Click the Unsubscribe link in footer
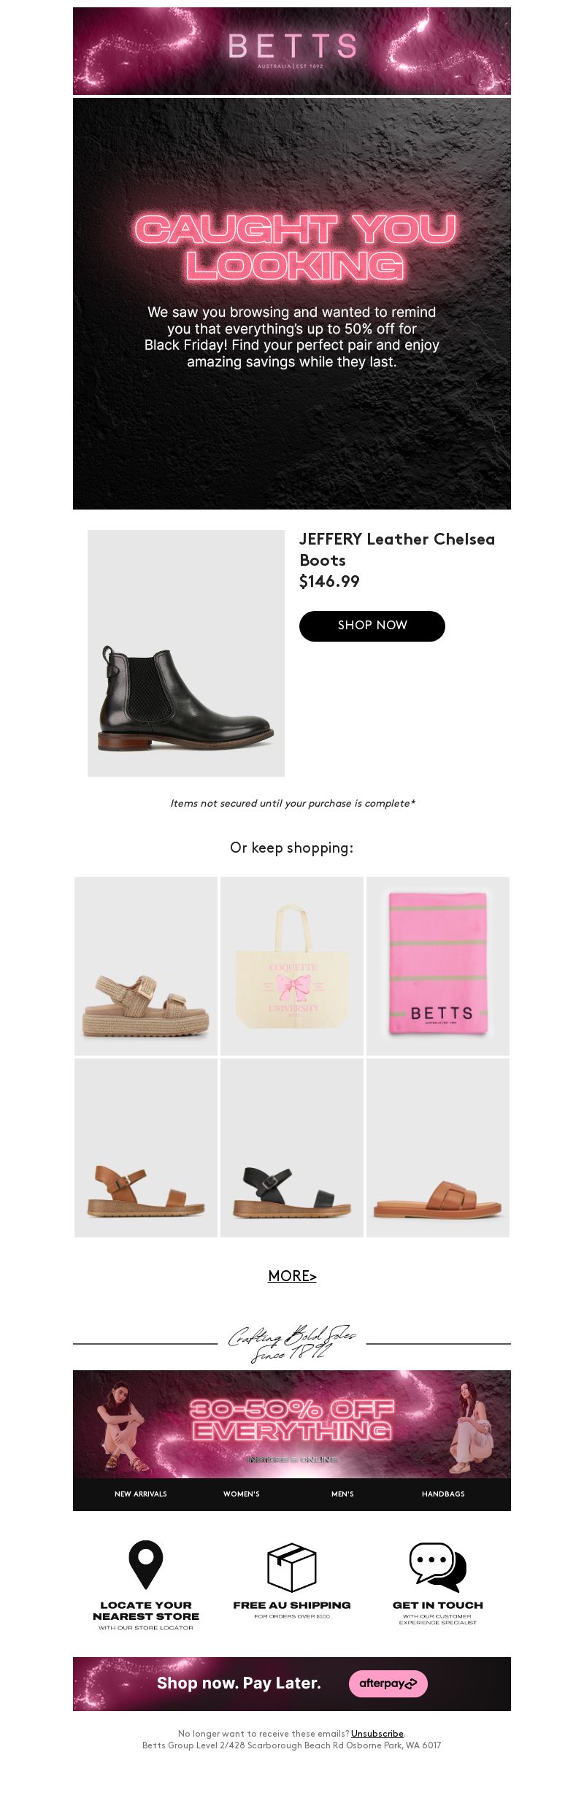 [x=377, y=1734]
